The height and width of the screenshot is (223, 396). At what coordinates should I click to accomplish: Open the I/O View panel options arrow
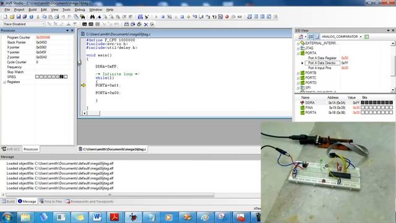pyautogui.click(x=388, y=30)
